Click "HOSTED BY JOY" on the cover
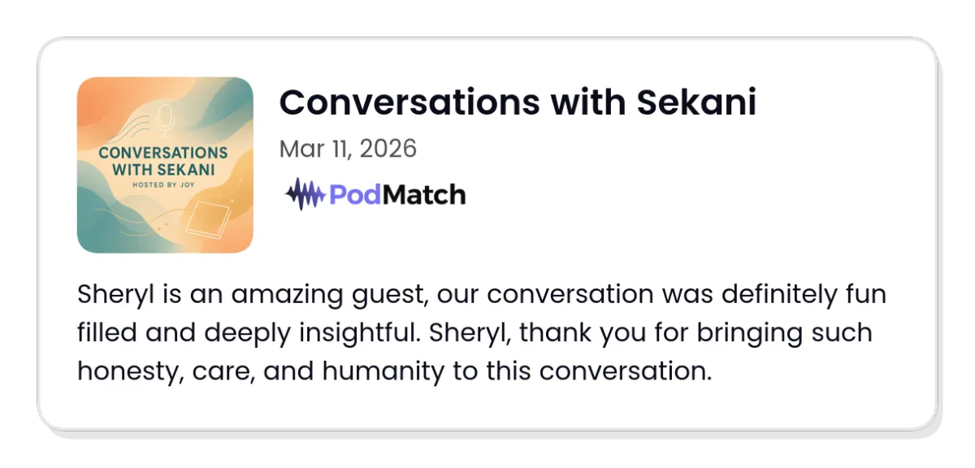The image size is (975, 468). point(163,186)
